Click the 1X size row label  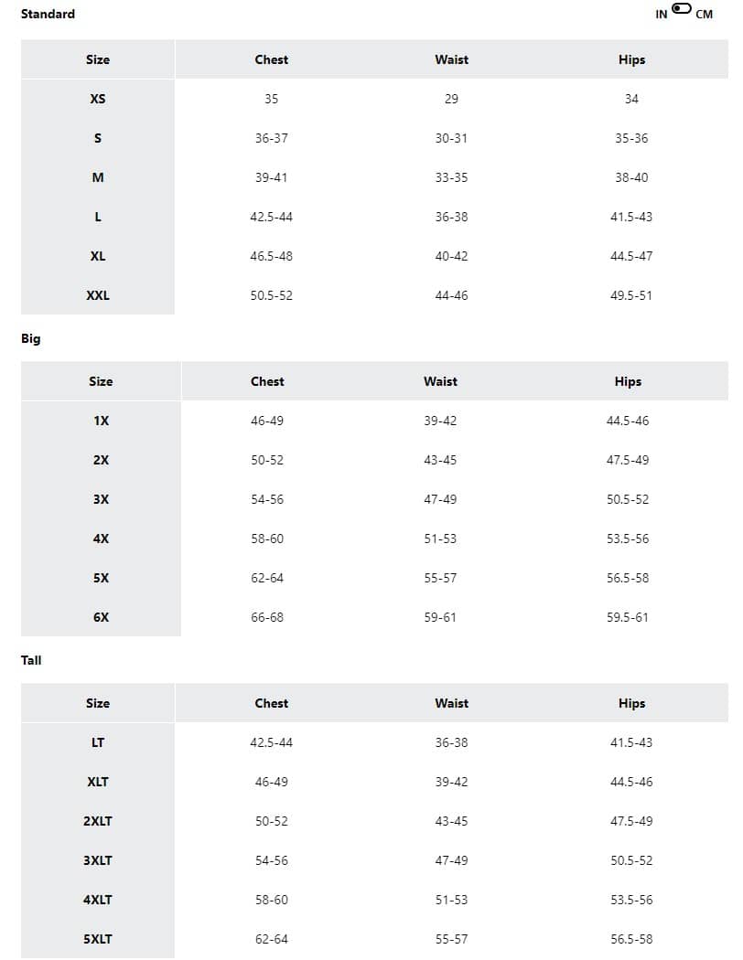pos(101,421)
